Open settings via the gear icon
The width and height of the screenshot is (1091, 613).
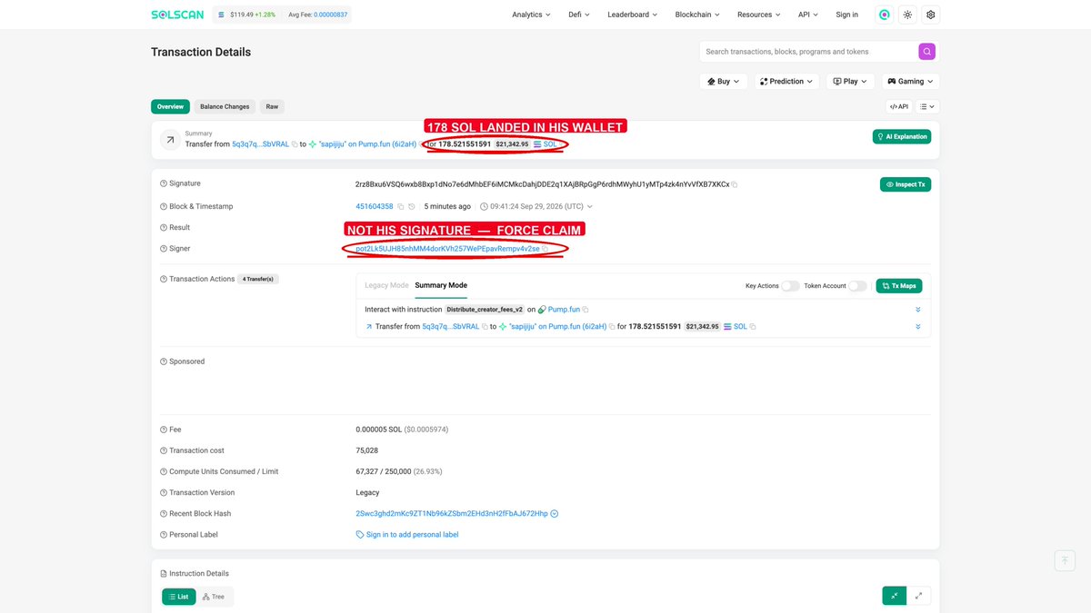(930, 15)
